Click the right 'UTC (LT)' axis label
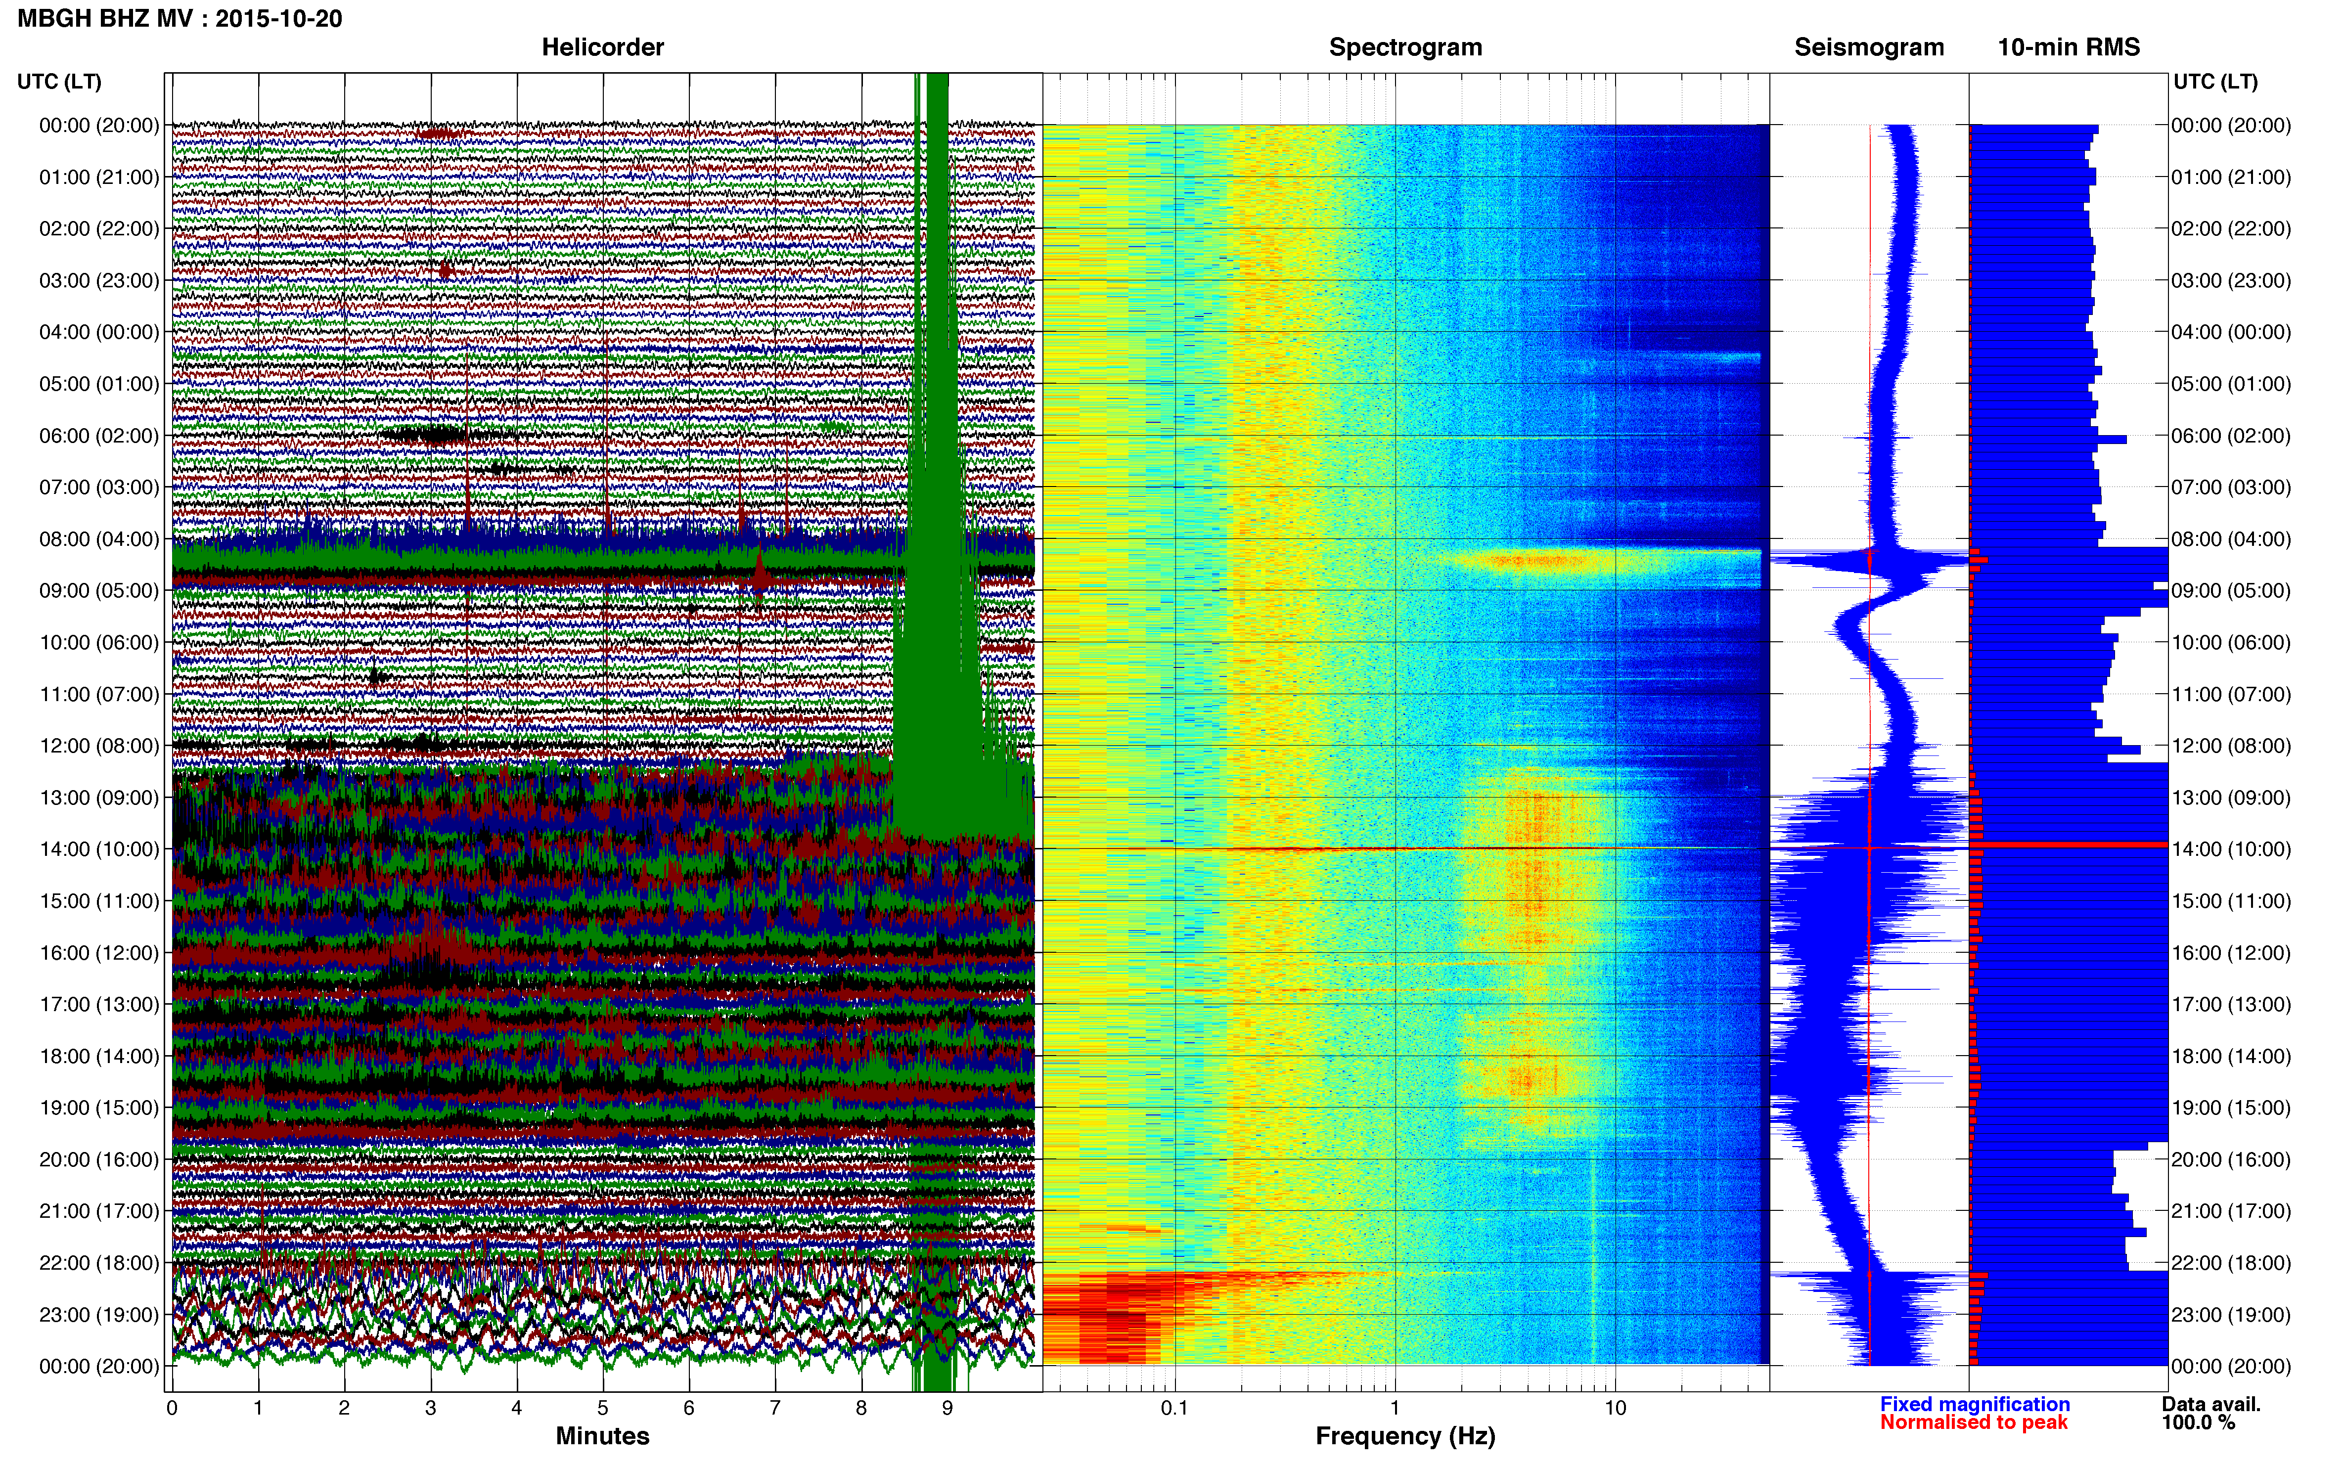This screenshot has width=2344, height=1465. pos(2215,82)
